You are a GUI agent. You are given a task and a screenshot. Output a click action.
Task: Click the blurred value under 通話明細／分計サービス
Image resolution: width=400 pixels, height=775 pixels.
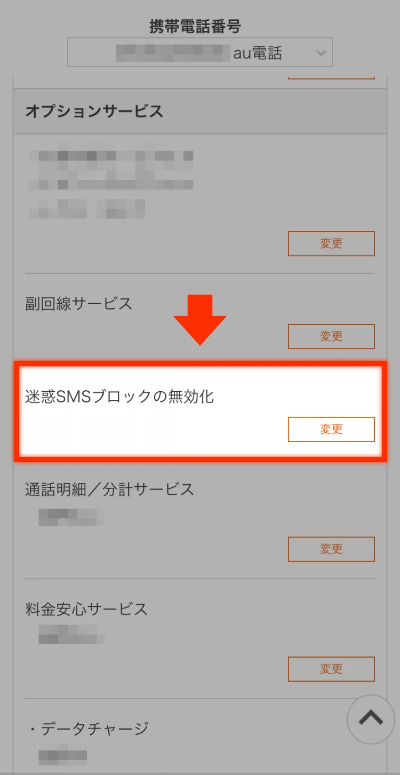click(x=70, y=517)
